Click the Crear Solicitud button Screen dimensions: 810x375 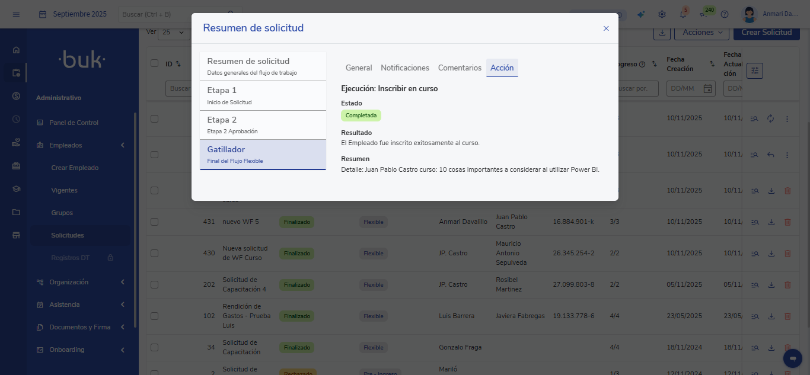766,33
